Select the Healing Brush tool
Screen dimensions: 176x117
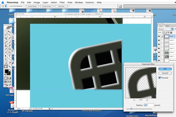tap(6, 42)
